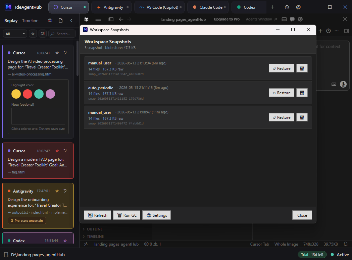Click the Pre-state uncertain badge
This screenshot has width=352, height=260.
coord(27,220)
